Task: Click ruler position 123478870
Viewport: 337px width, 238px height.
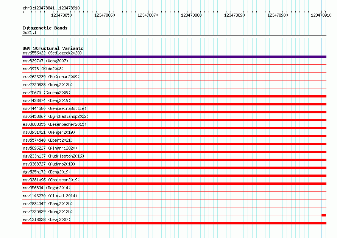Action: [x=148, y=15]
